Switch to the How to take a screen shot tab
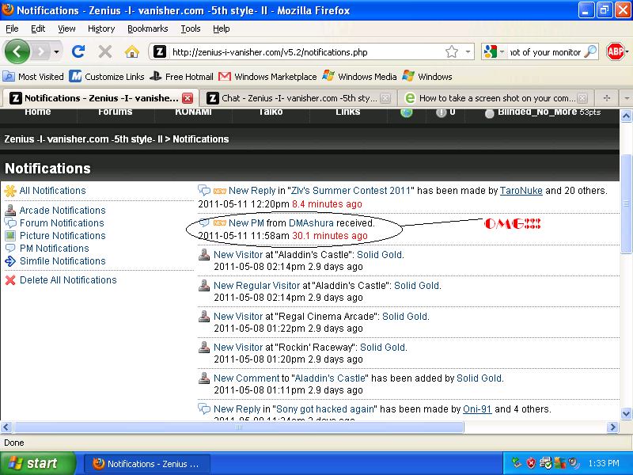The height and width of the screenshot is (475, 633). pyautogui.click(x=496, y=98)
